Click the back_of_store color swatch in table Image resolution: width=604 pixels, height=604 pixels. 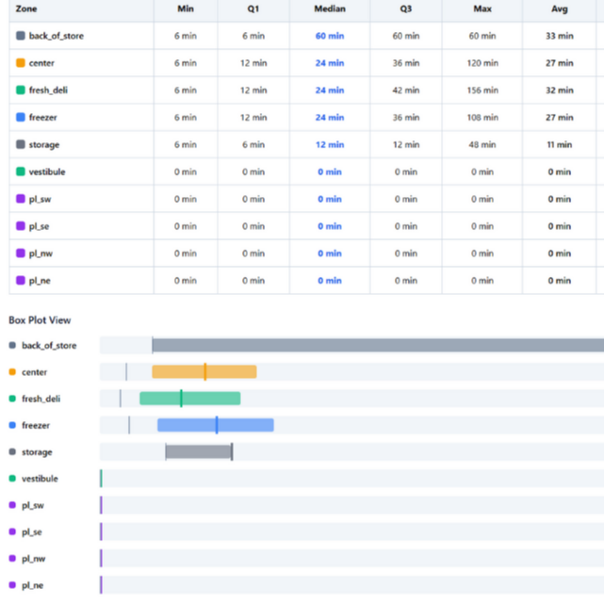click(x=21, y=36)
